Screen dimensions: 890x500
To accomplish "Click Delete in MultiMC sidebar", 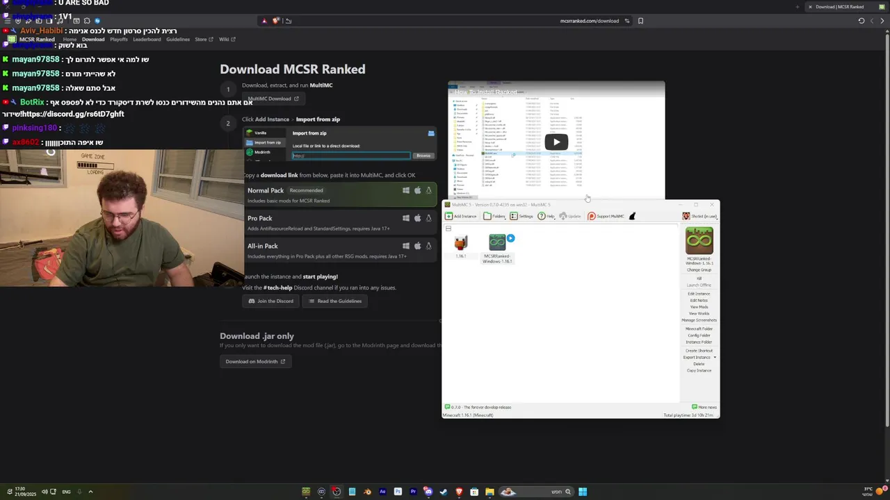I will pos(699,364).
